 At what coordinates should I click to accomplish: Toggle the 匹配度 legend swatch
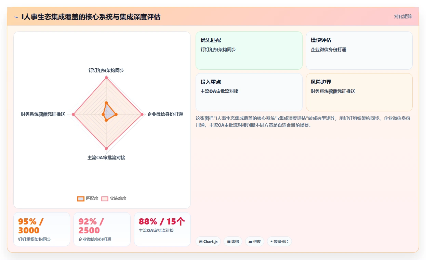point(81,199)
